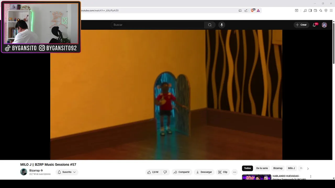The height and width of the screenshot is (188, 335).
Task: Click the Brave Shields lion icon
Action: [x=253, y=10]
